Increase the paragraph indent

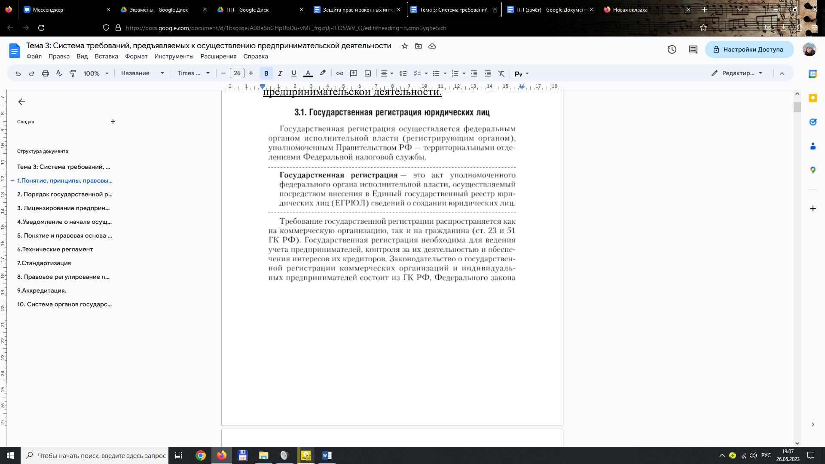tap(488, 73)
